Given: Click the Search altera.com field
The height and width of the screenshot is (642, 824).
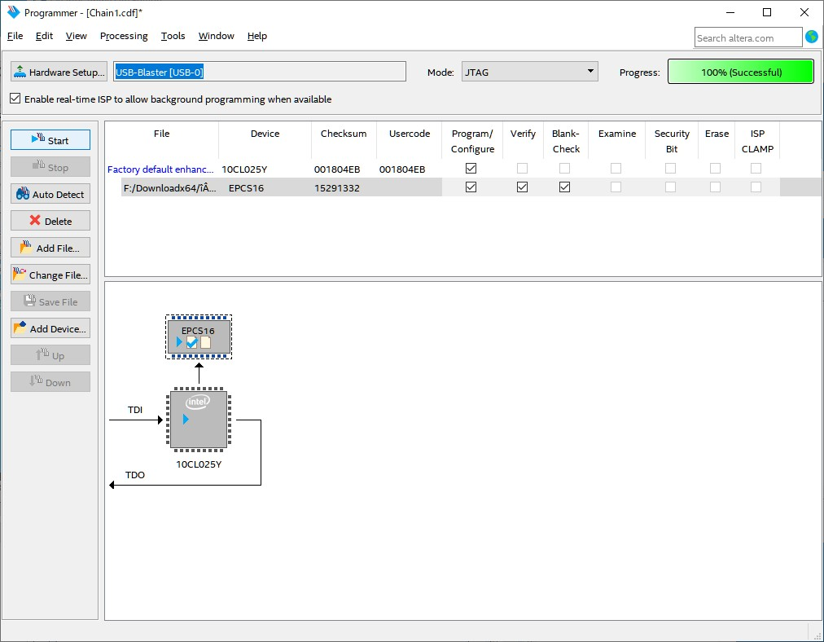Looking at the screenshot, I should coord(747,37).
